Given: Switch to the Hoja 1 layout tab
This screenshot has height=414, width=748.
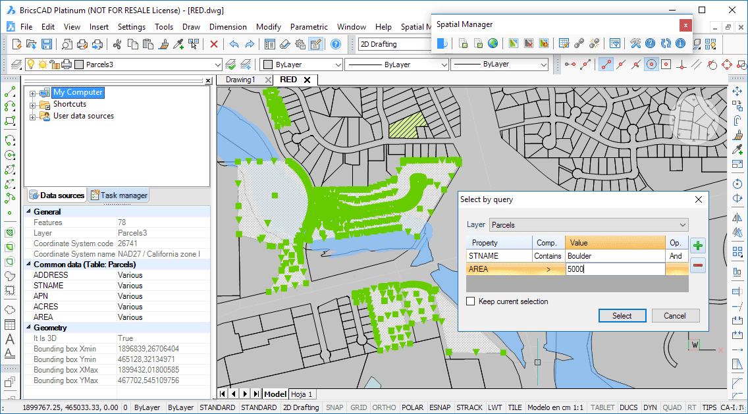Looking at the screenshot, I should (x=302, y=394).
